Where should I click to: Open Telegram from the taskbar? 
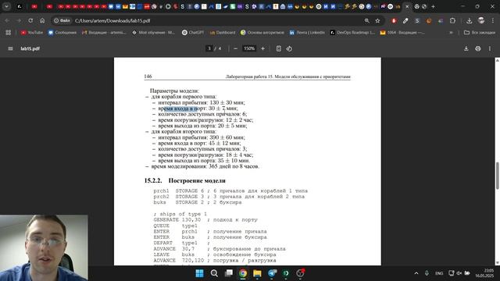click(272, 273)
